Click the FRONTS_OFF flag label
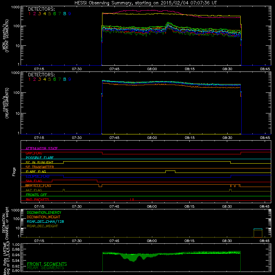275x275 pixels. click(x=36, y=195)
